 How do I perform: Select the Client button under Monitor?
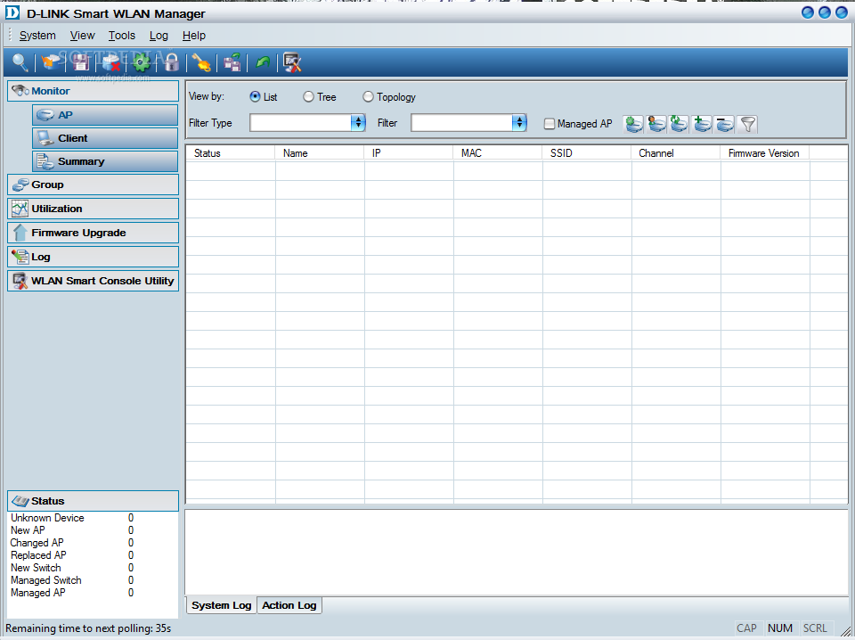tap(105, 138)
